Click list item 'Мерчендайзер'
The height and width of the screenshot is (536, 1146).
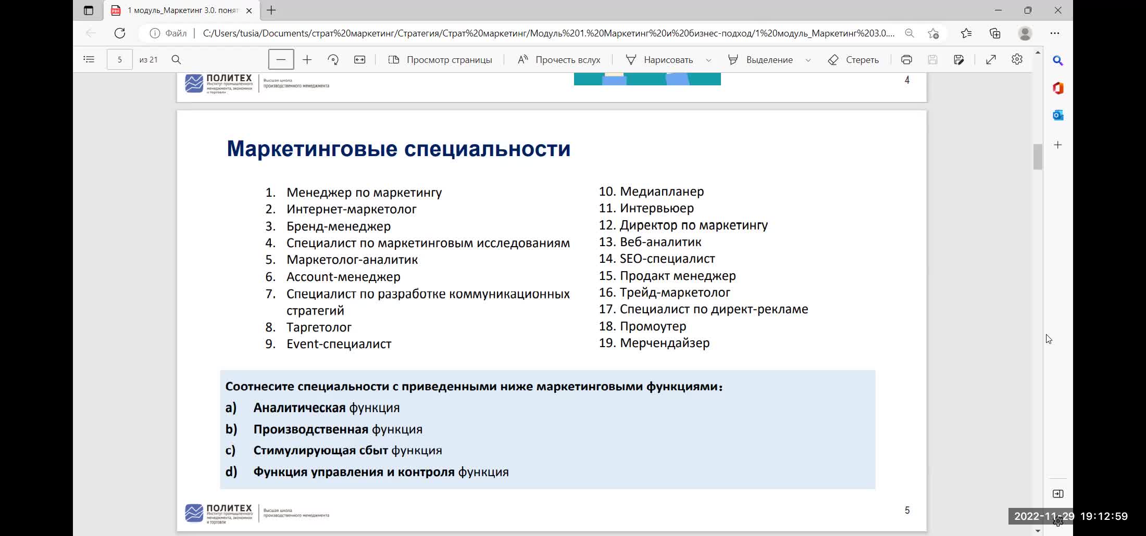(665, 343)
